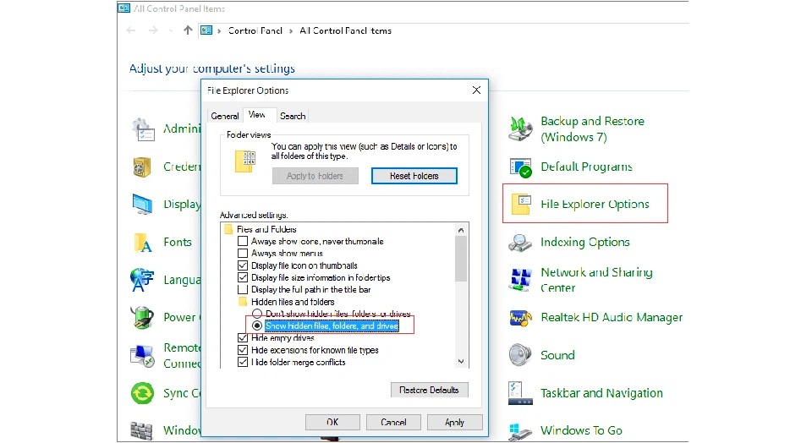Open Backup and Restore (Windows 7) icon
812x443 pixels.
(x=520, y=129)
